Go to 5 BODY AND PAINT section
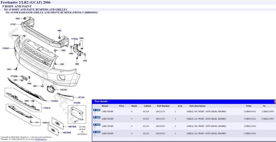 coord(17,7)
